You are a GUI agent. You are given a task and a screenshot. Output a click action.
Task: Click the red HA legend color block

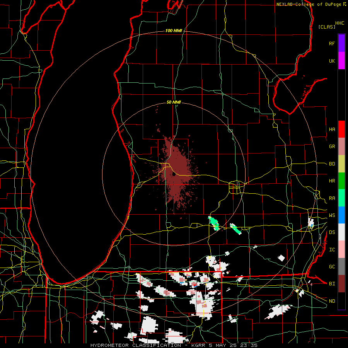pyautogui.click(x=341, y=129)
